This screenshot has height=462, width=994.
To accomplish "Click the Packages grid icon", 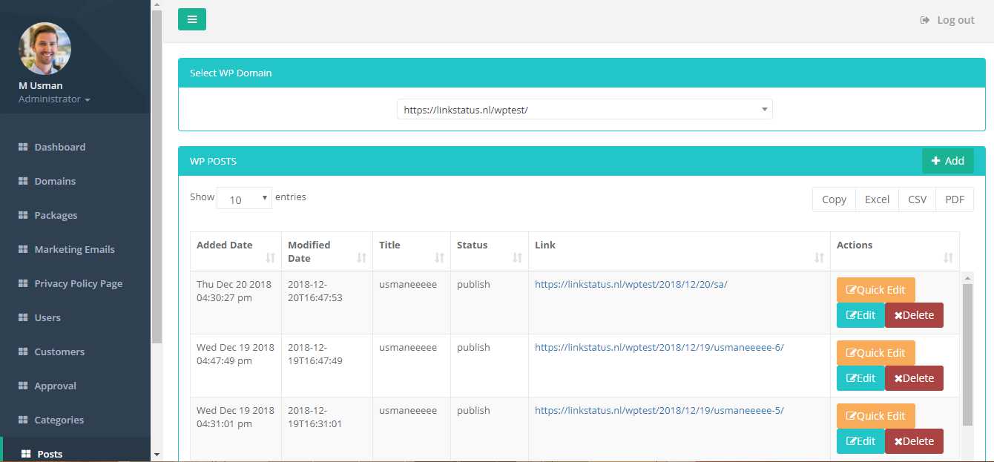I will [x=23, y=215].
